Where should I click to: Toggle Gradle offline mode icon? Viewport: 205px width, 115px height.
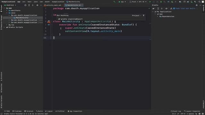[x=167, y=9]
